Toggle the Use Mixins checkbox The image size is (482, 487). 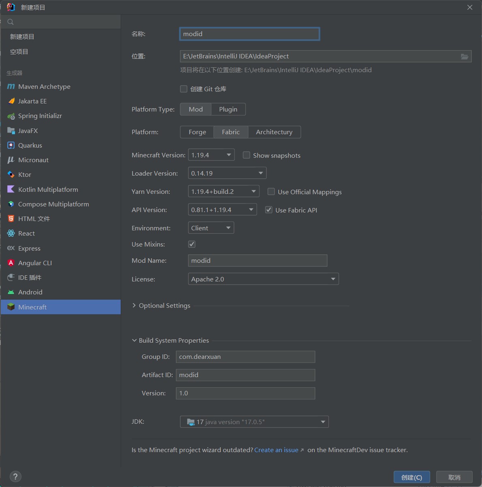192,244
